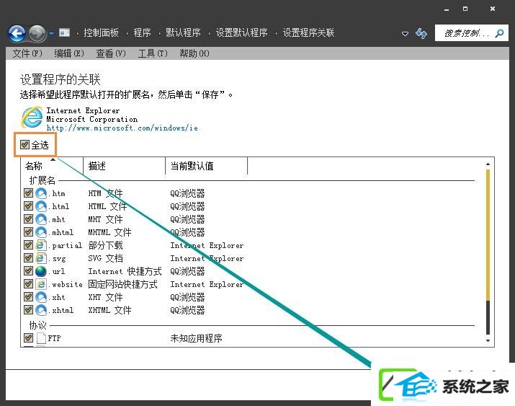Go back with the blue Back arrow
This screenshot has height=406, width=515.
pyautogui.click(x=17, y=33)
